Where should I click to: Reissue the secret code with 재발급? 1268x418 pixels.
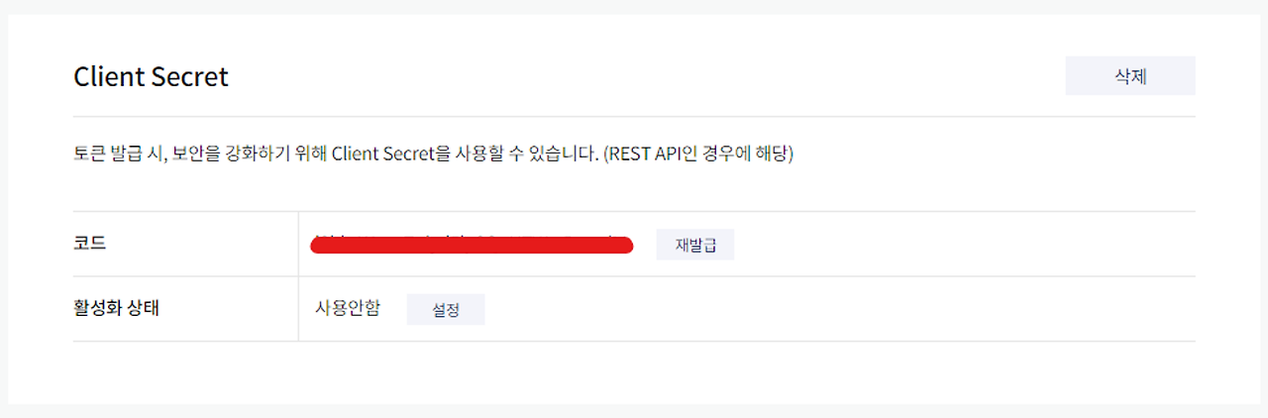[x=695, y=245]
